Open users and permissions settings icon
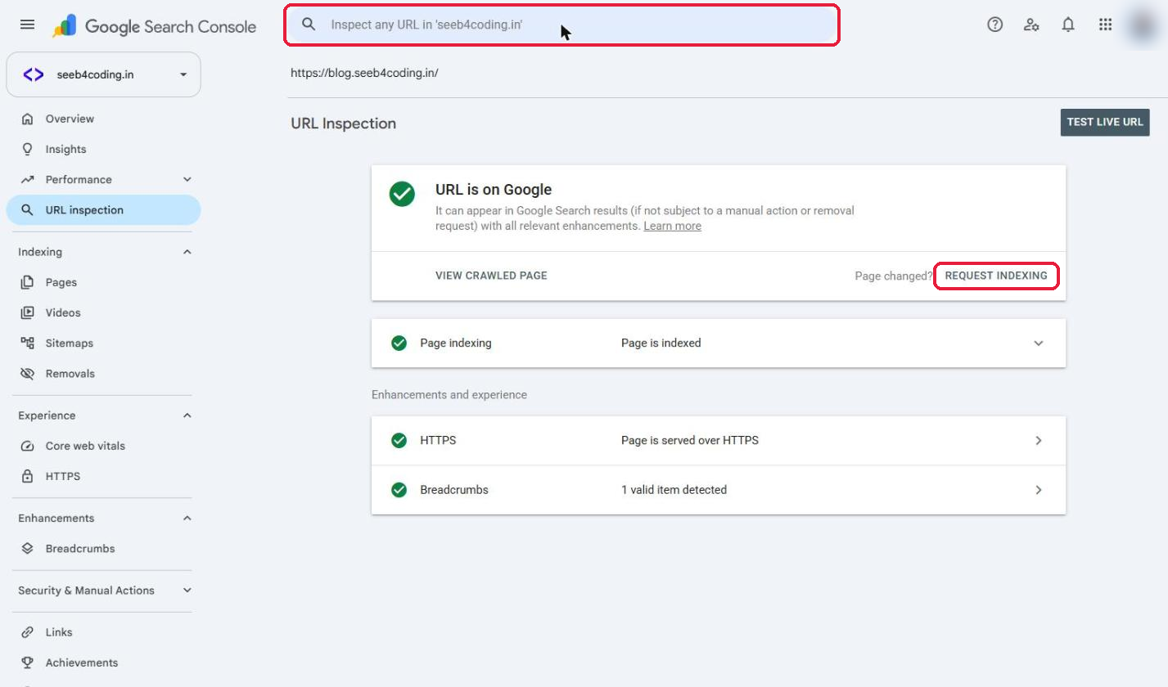 1031,25
